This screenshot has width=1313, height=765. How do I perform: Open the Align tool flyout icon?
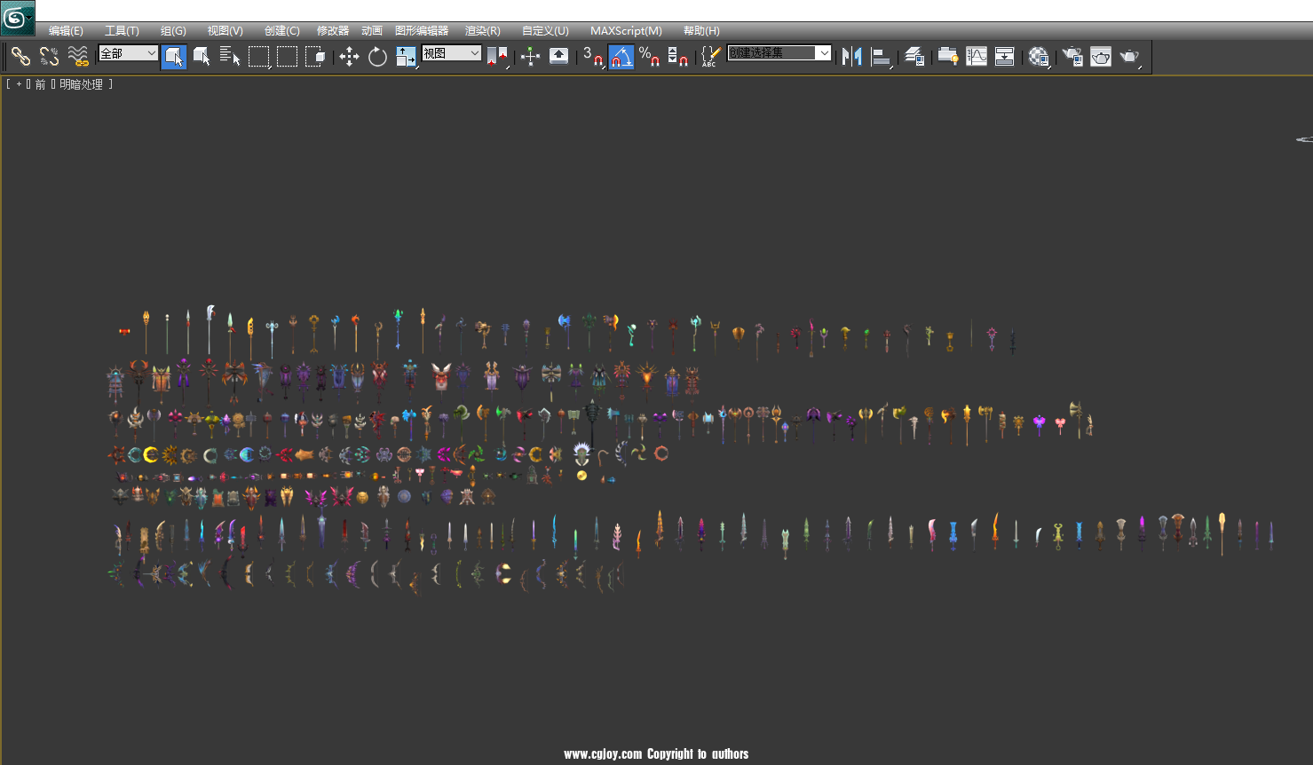(x=881, y=57)
